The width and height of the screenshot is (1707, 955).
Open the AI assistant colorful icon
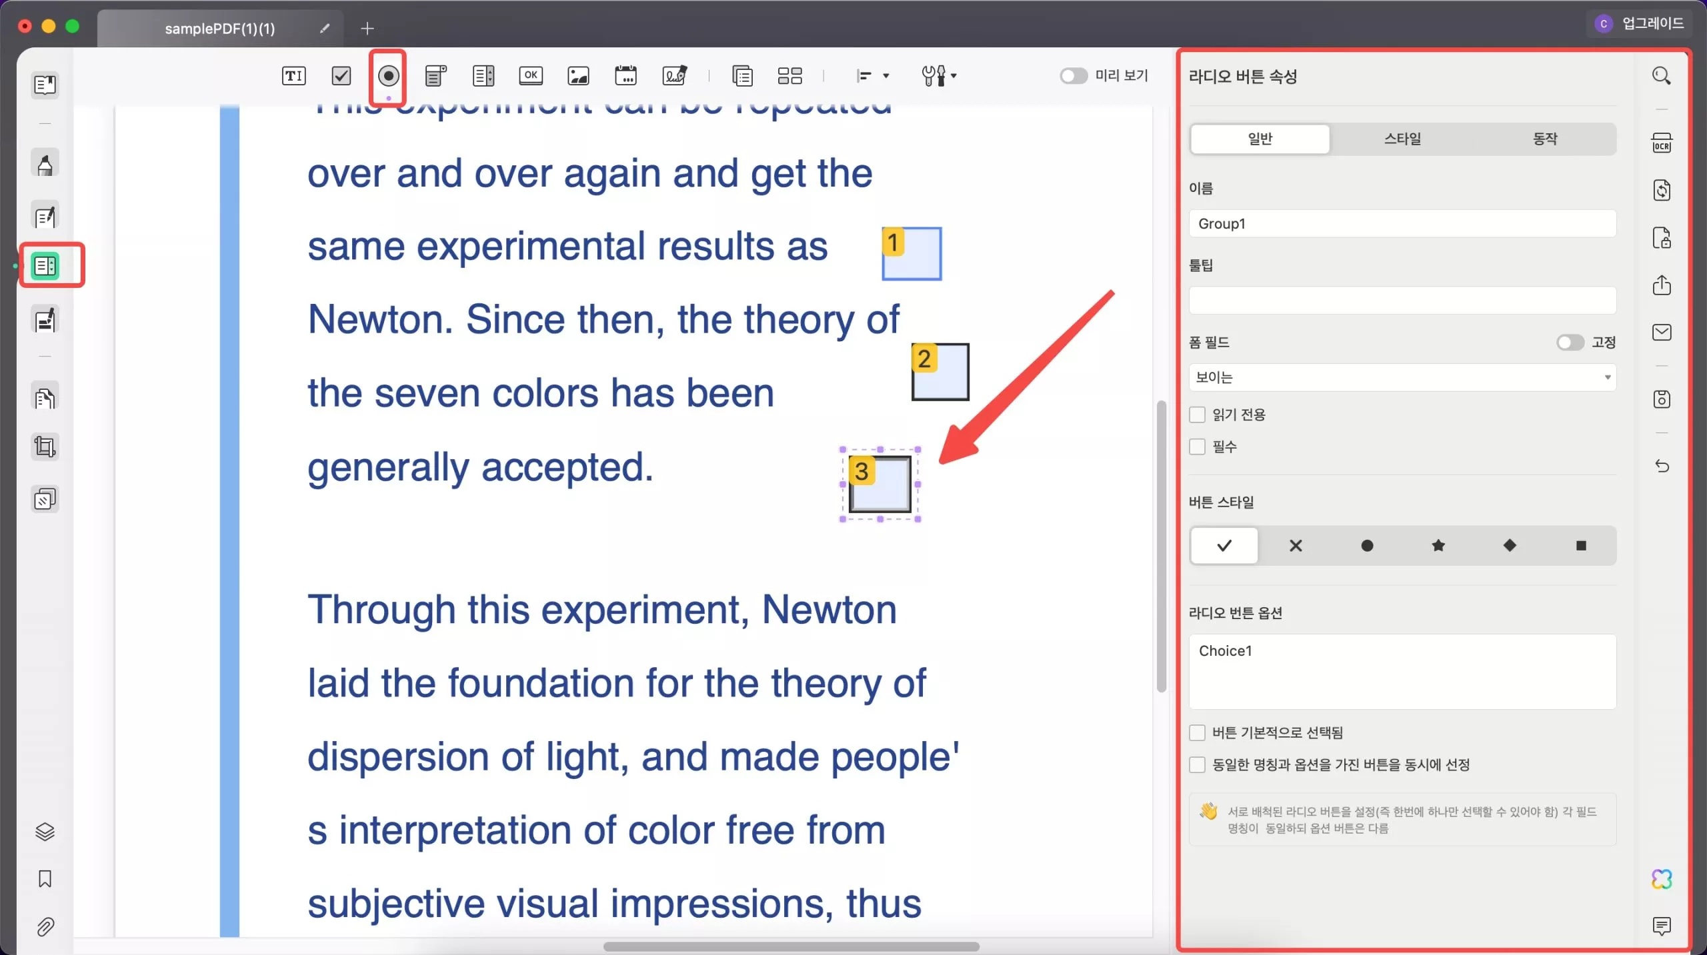point(1662,879)
